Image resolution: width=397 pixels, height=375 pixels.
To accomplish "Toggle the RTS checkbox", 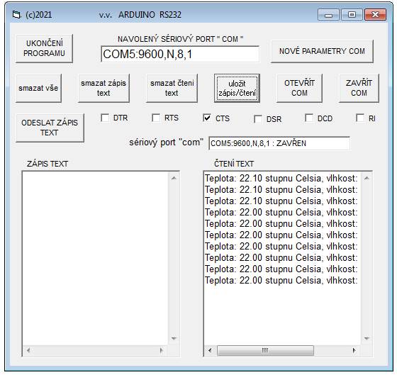I will click(x=156, y=118).
